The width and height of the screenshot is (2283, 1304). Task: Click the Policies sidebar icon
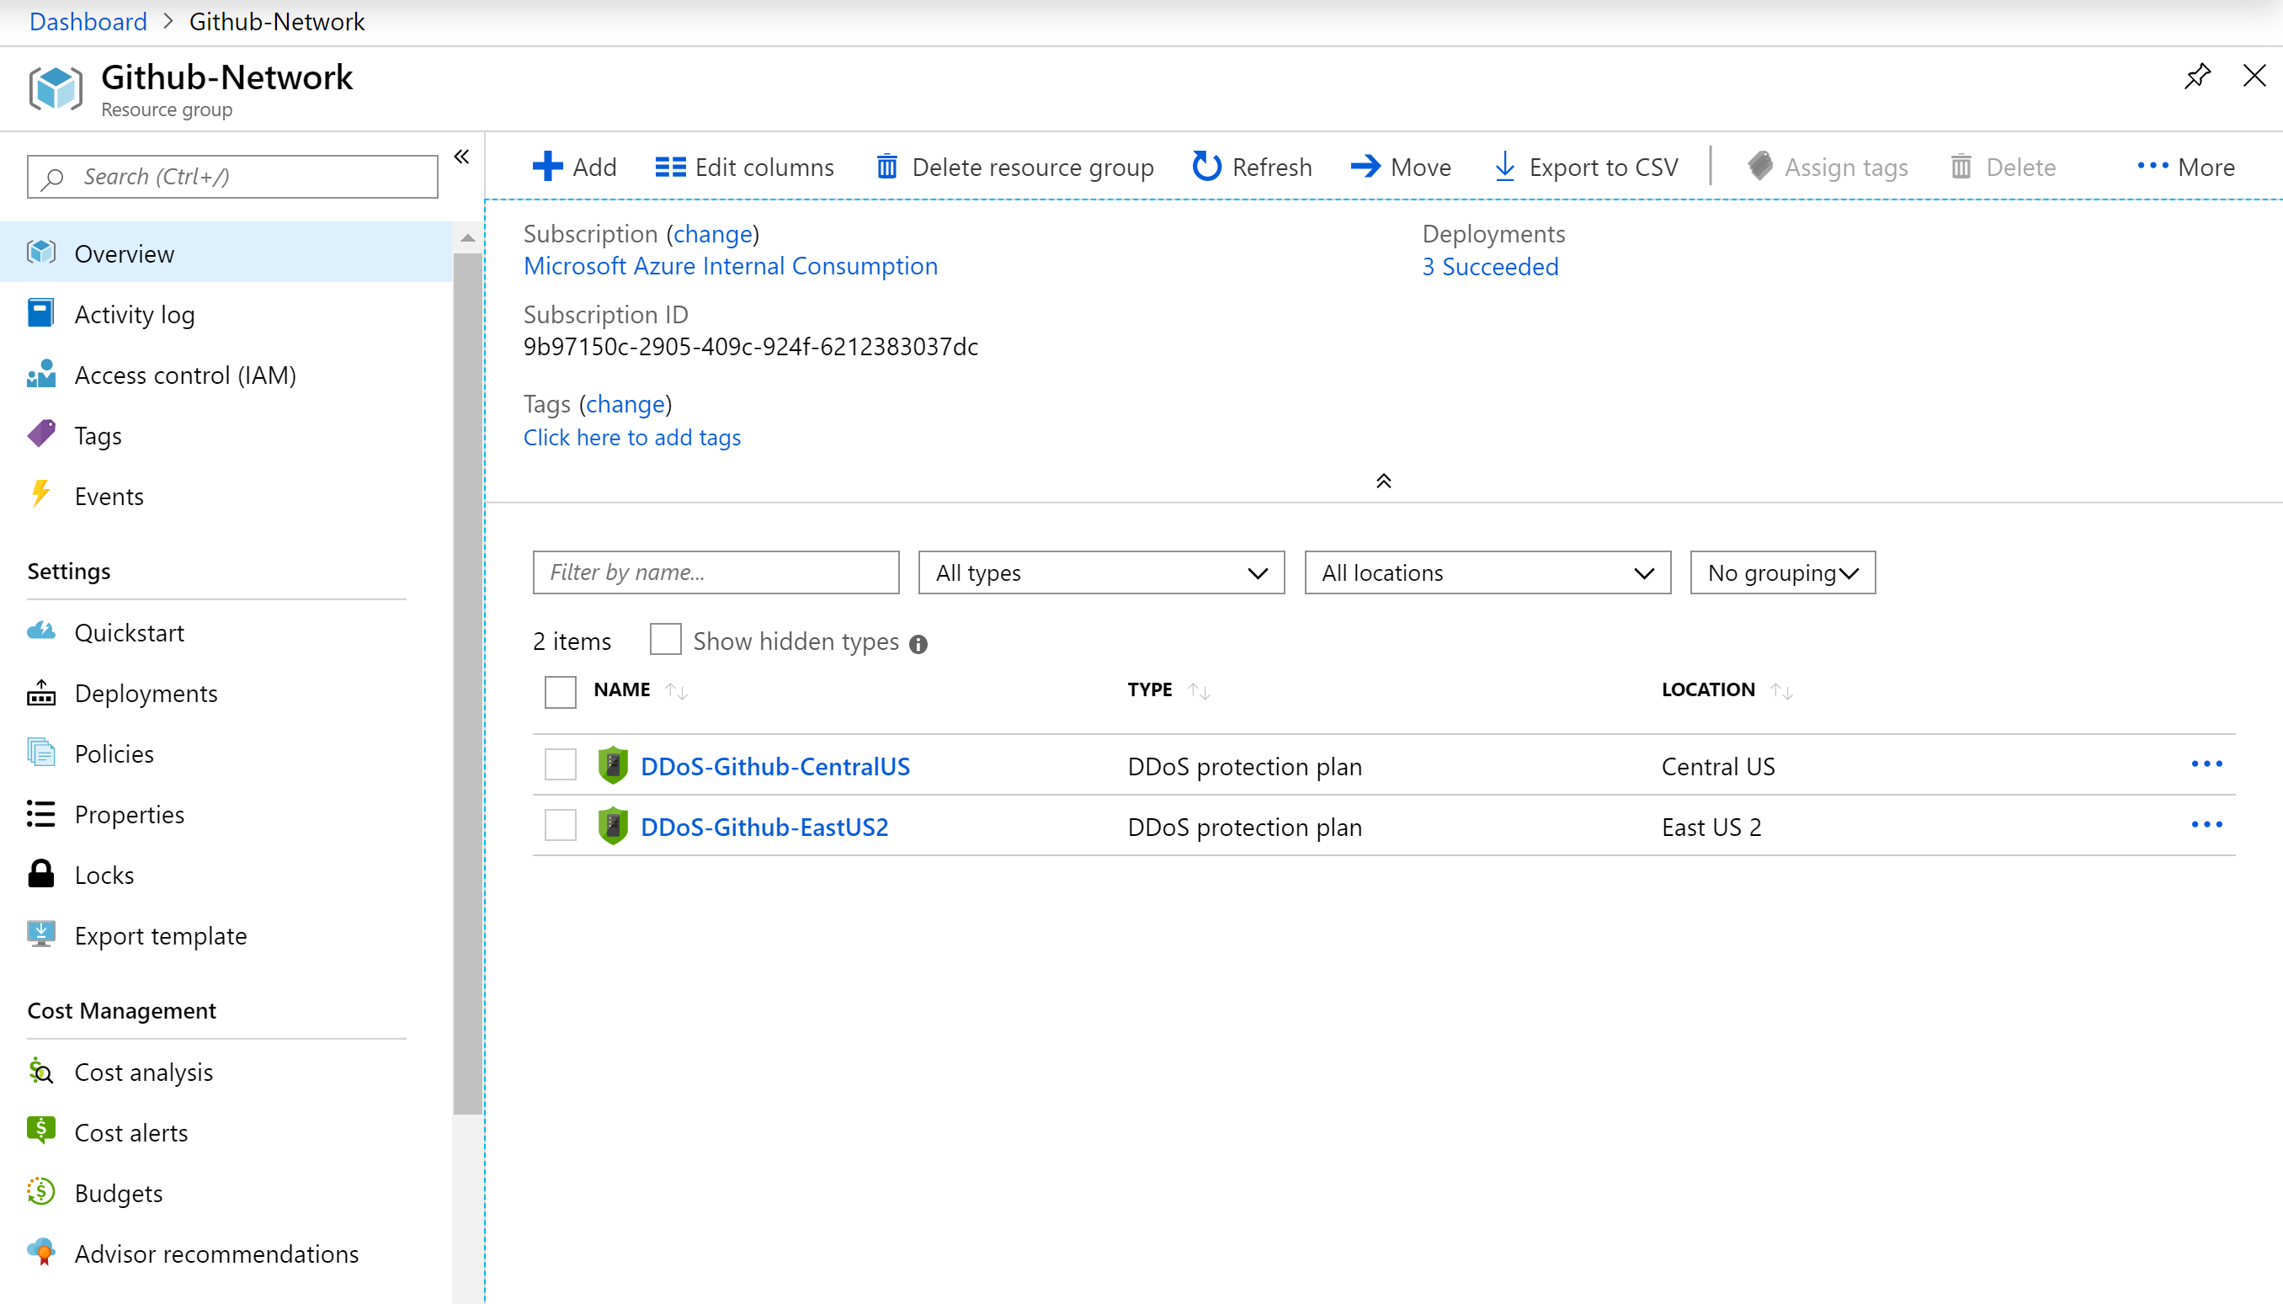41,753
